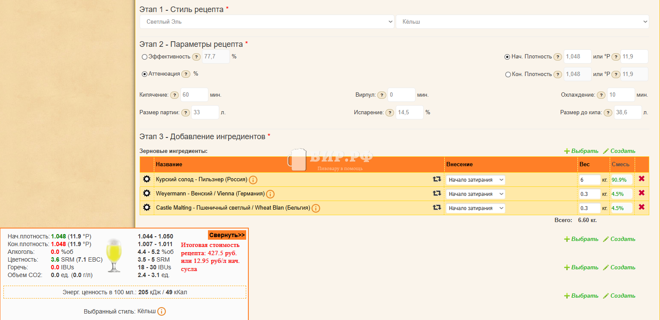Screen dimensions: 660x320
Task: Click the Размер партии liters field
Action: click(x=205, y=112)
